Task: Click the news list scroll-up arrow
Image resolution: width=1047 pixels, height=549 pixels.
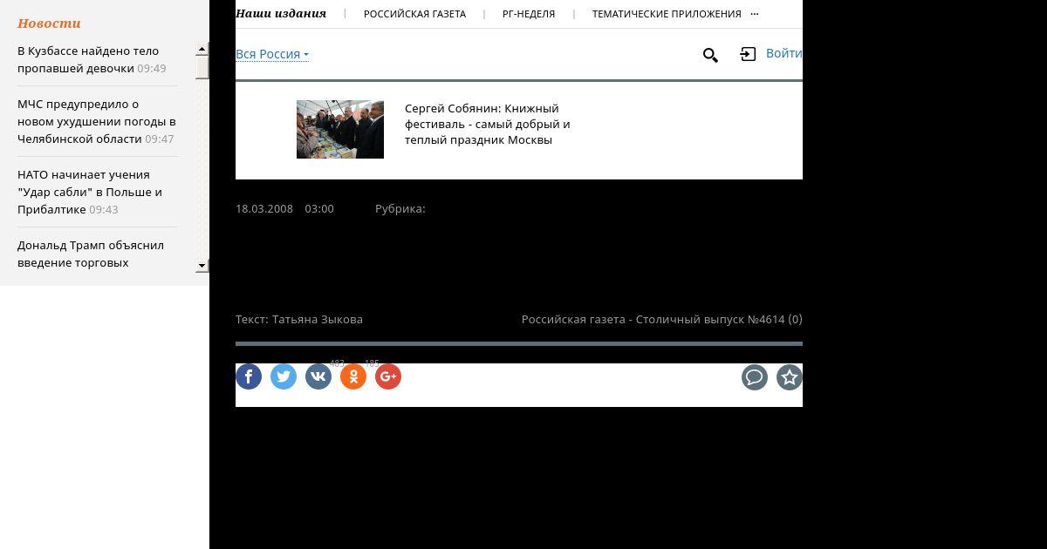Action: click(x=202, y=50)
